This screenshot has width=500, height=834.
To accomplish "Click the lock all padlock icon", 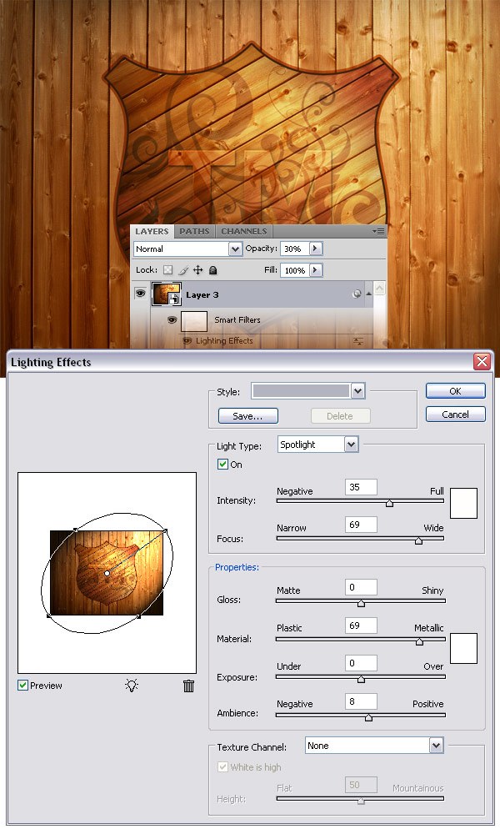I will click(212, 270).
